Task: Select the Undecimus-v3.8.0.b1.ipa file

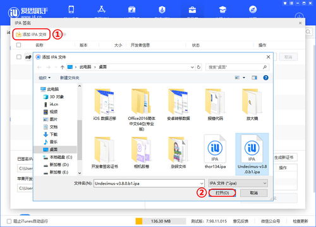Action: pyautogui.click(x=252, y=154)
